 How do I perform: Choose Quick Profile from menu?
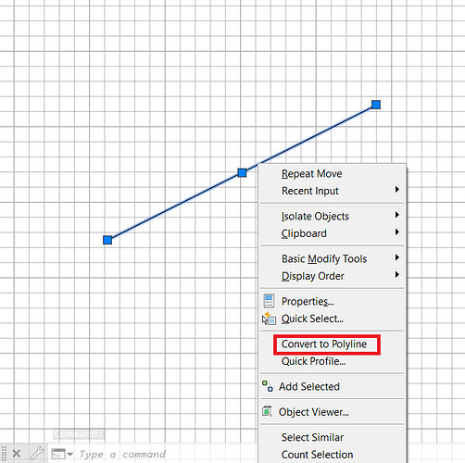point(313,361)
